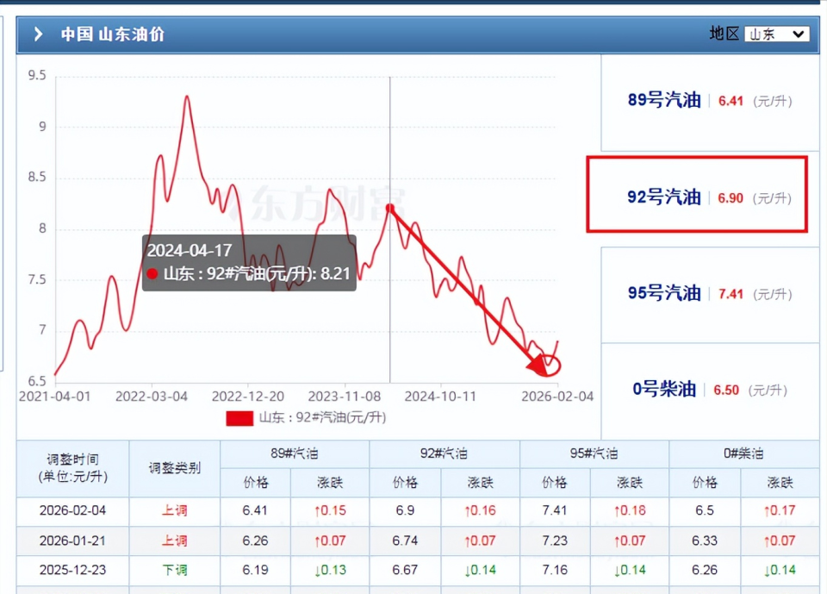Click the 6.5 diesel price cell

[705, 511]
